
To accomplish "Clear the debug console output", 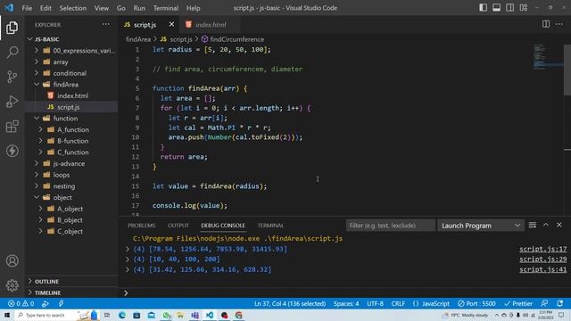I will pos(533,225).
